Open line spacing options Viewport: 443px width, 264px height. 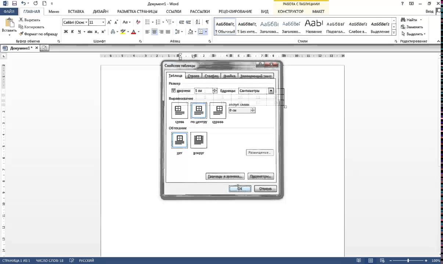179,32
